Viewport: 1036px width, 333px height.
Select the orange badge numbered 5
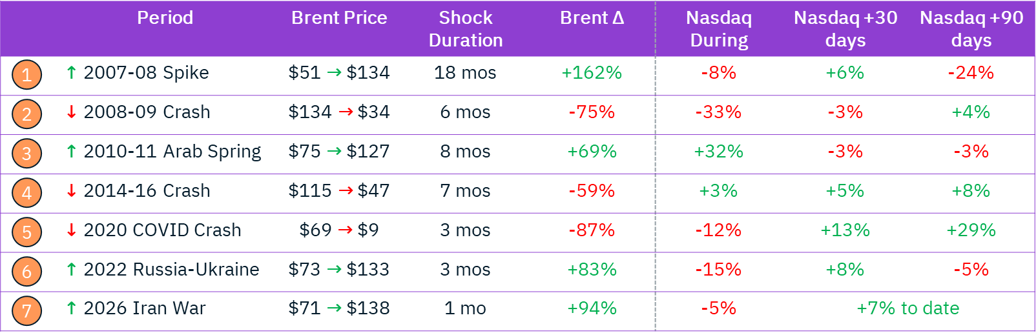click(x=26, y=232)
